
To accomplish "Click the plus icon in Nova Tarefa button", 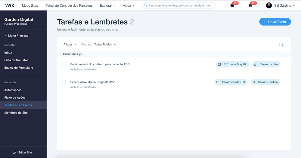I will pyautogui.click(x=264, y=22).
